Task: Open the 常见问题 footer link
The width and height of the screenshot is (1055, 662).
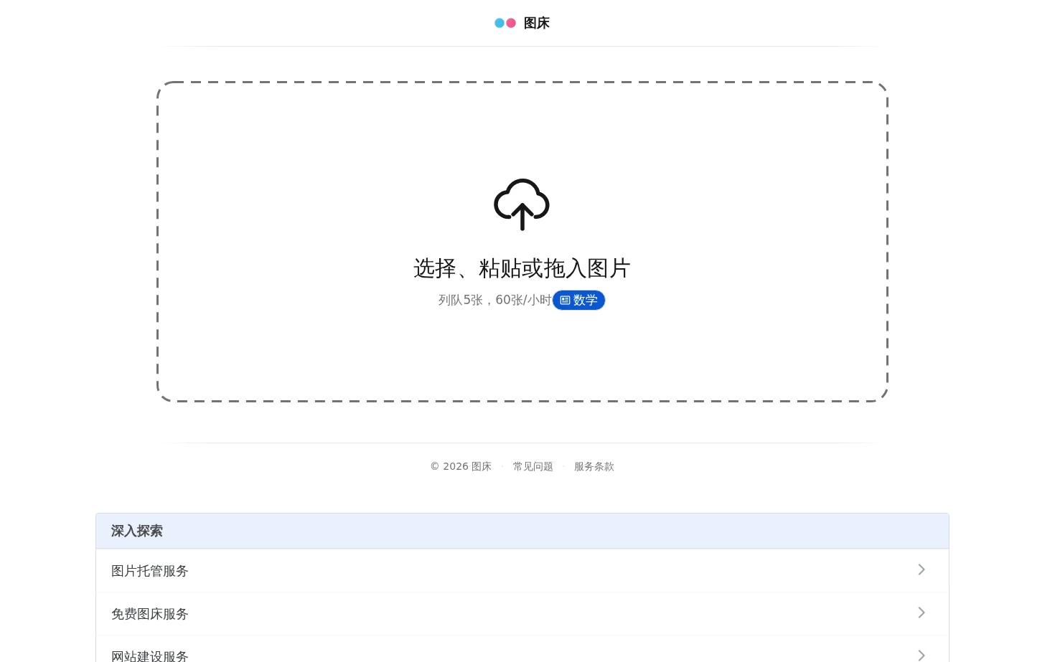Action: [533, 466]
